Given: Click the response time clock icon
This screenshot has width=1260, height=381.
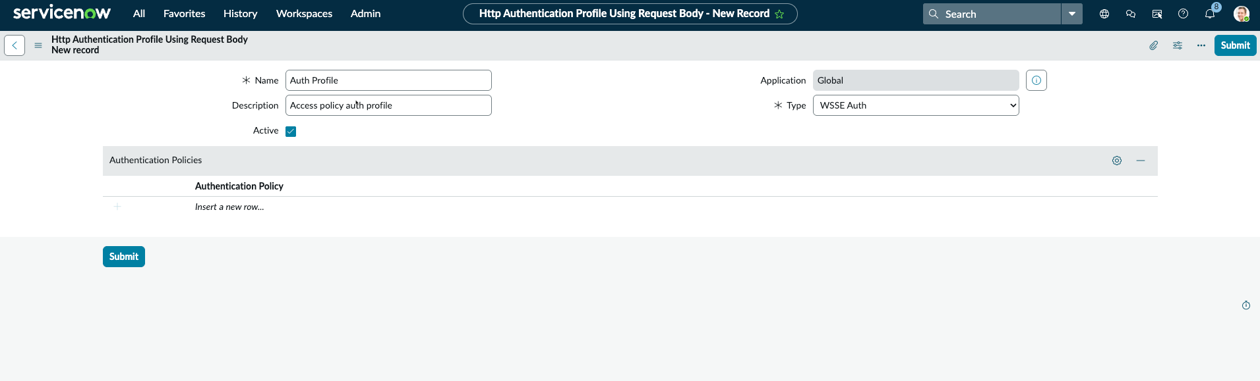Looking at the screenshot, I should 1246,305.
